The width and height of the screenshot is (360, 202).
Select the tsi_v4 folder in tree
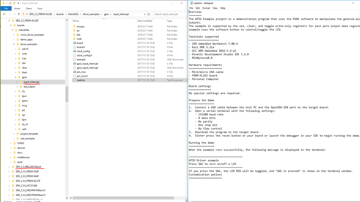point(25,124)
